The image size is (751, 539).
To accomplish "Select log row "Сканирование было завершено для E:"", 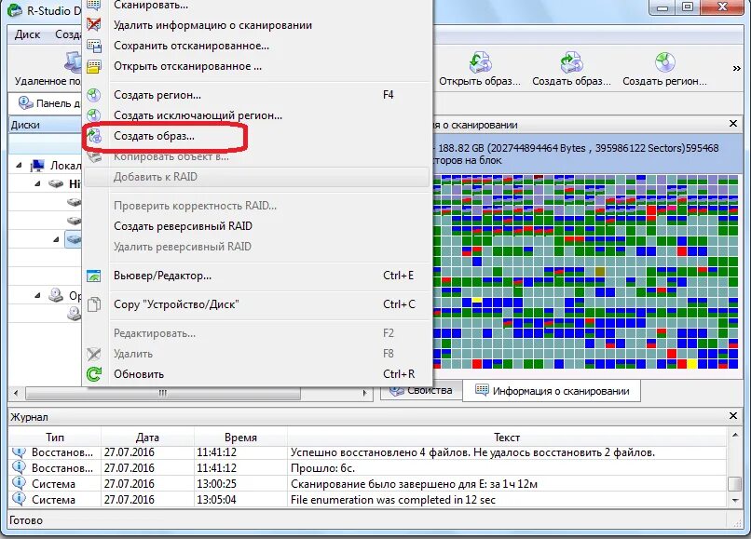I will coord(367,484).
